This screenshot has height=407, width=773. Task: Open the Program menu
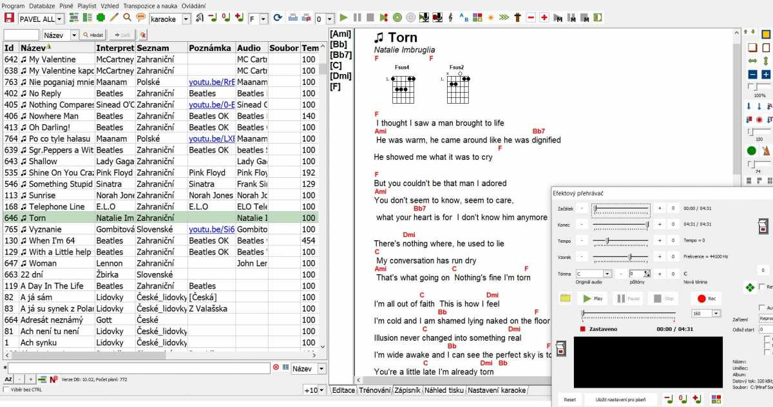click(14, 5)
